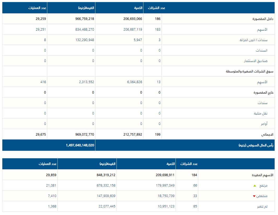Select the سوق الشركات الصغيرة والمتوسطة heading
The image size is (278, 215).
pyautogui.click(x=249, y=71)
